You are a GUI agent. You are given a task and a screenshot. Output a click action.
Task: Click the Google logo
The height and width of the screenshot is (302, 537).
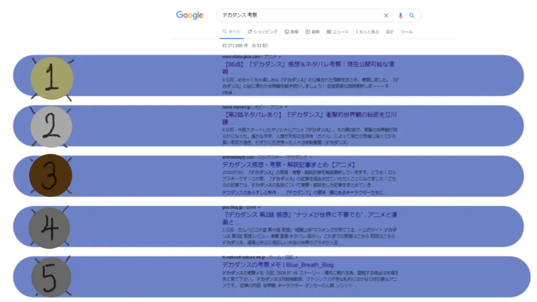(189, 15)
